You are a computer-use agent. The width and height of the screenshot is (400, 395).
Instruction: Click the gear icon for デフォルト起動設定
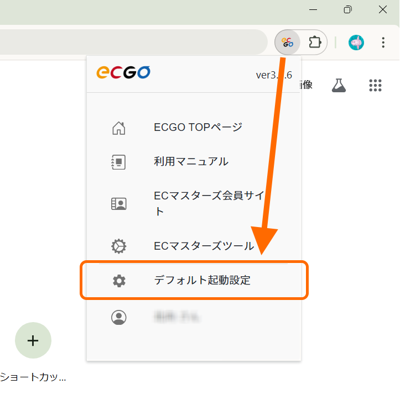pyautogui.click(x=118, y=281)
